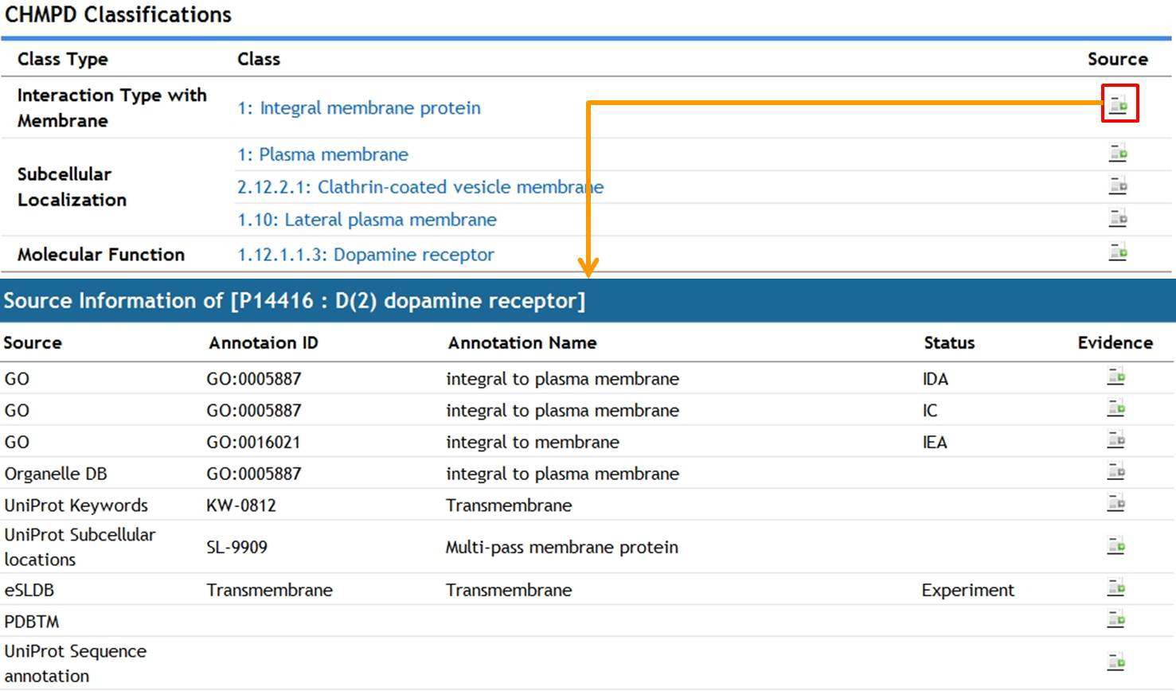1176x691 pixels.
Task: Select 'Molecular Function' class type label
Action: click(x=101, y=255)
